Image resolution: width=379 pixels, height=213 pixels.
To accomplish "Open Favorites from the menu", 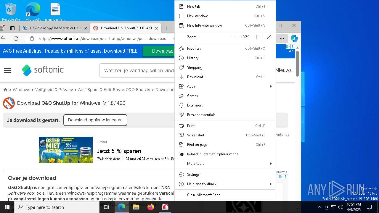I will [225, 49].
